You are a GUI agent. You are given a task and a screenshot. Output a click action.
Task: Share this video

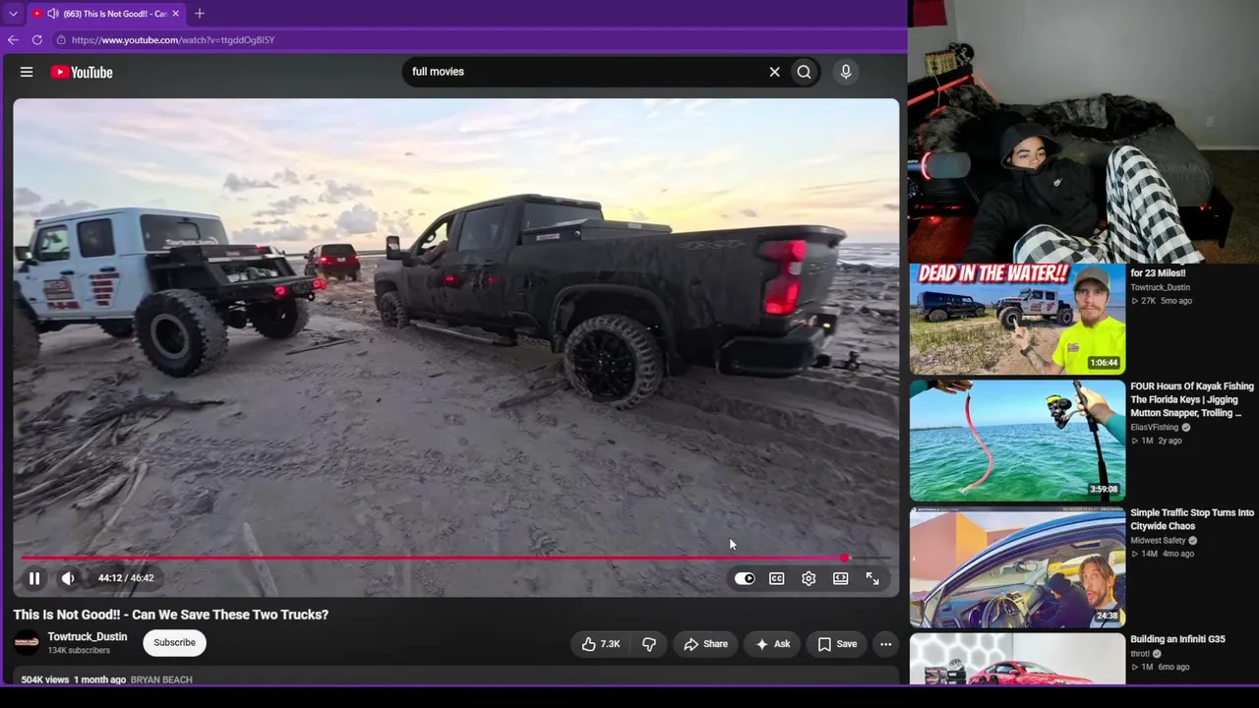point(706,644)
